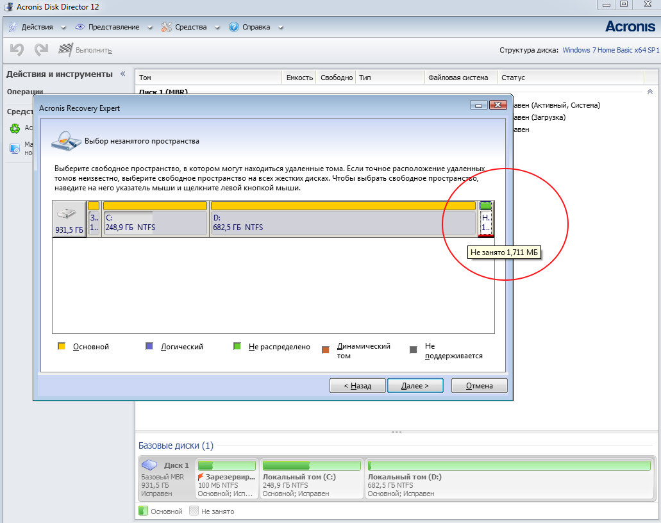This screenshot has height=523, width=661.
Task: Open Windows 7 Home Basic x64 SP1 link
Action: pyautogui.click(x=611, y=50)
